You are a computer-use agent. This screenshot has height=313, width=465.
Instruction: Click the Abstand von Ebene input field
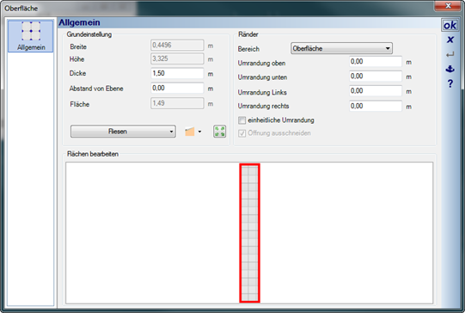(x=177, y=88)
